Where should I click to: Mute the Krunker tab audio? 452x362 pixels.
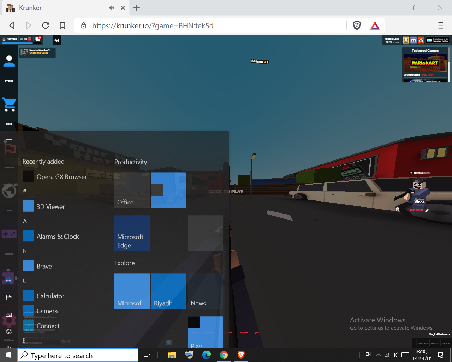pos(111,8)
